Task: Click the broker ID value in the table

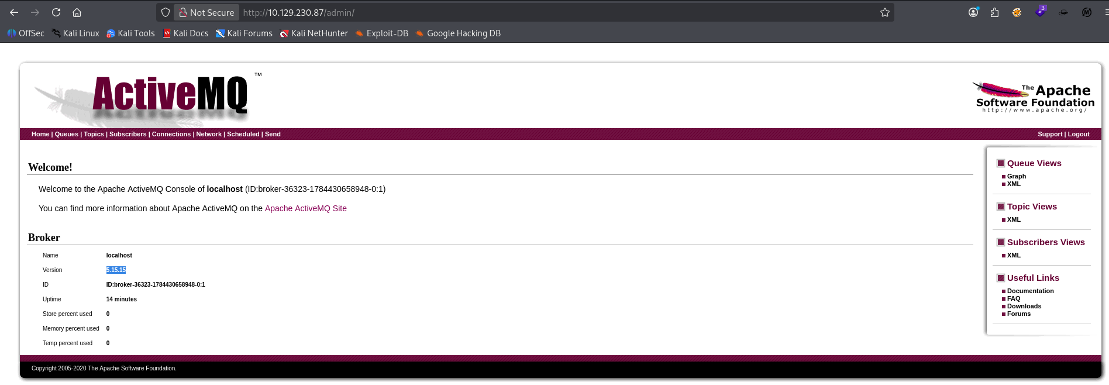Action: tap(156, 284)
